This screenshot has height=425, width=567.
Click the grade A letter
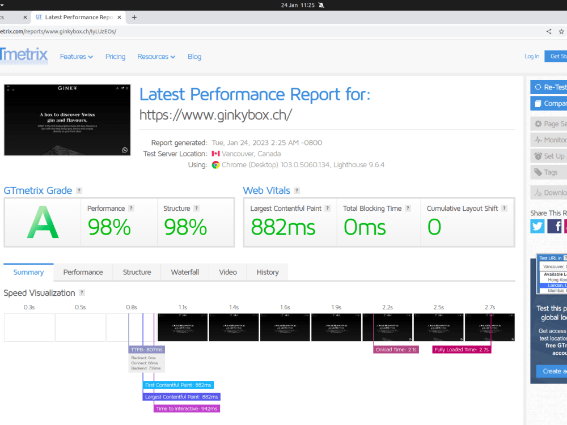(43, 222)
